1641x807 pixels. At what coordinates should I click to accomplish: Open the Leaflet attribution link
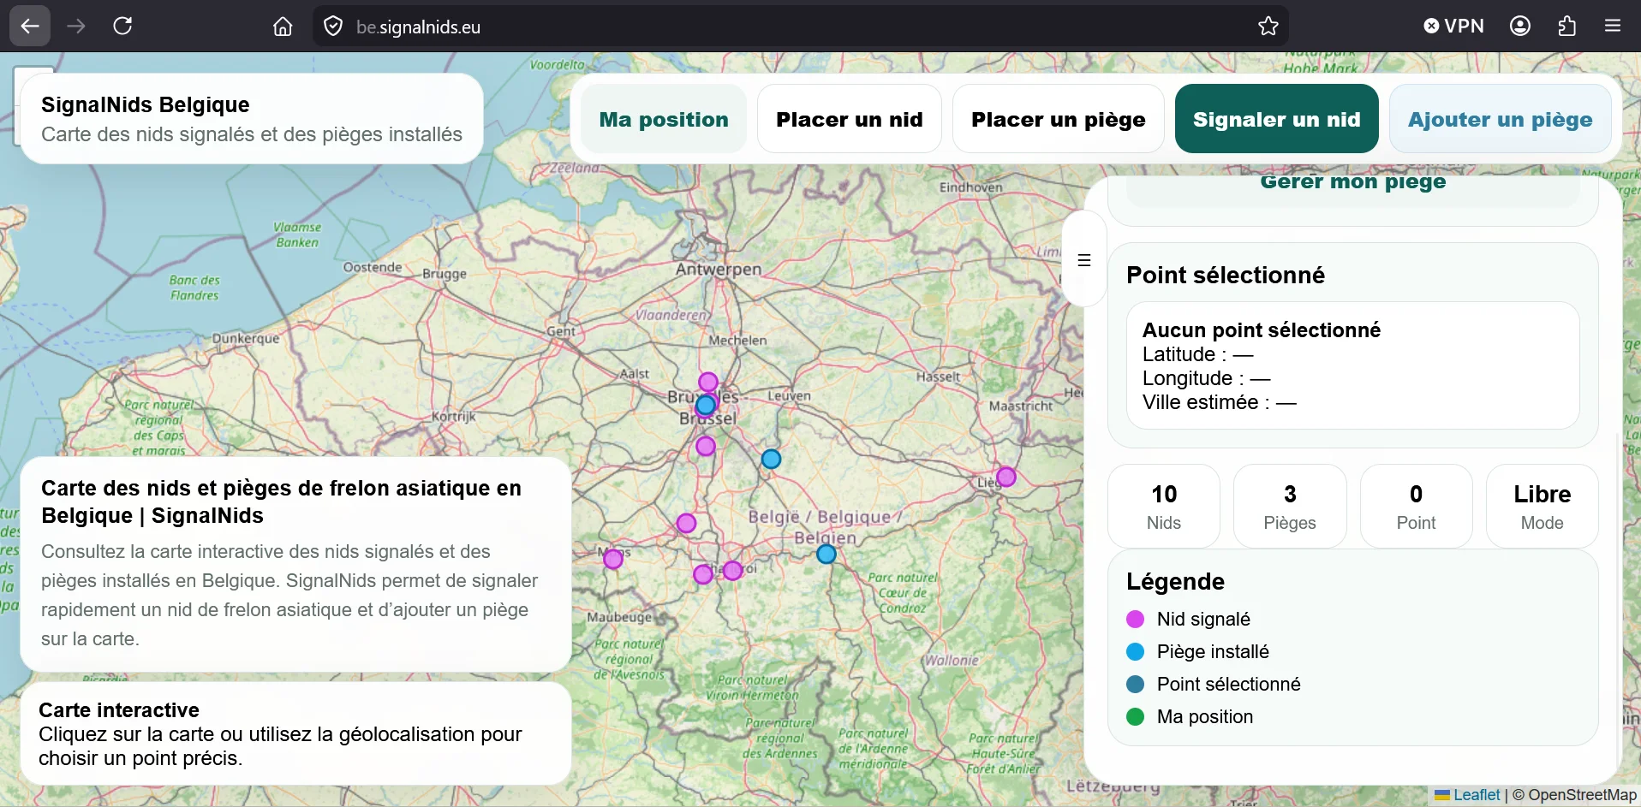click(1476, 795)
